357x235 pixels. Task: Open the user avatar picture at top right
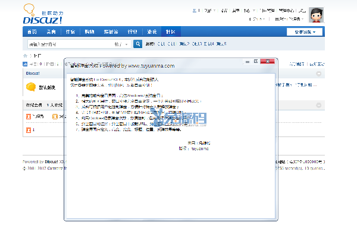coord(316,15)
